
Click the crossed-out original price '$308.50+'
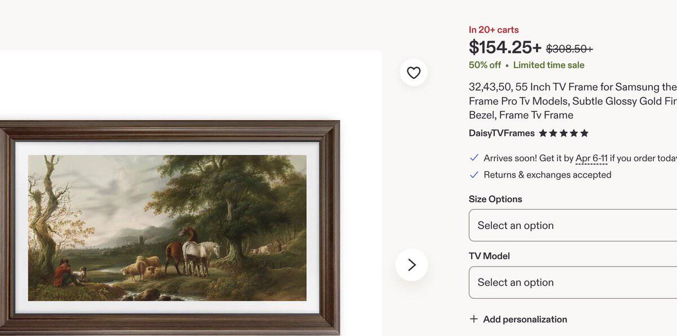pos(569,49)
